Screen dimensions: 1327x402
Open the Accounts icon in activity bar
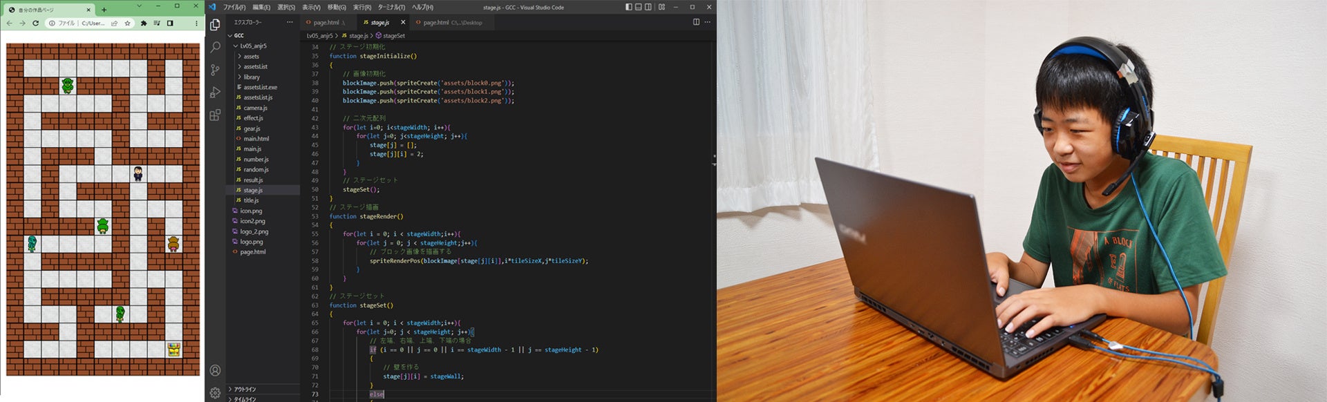point(215,370)
